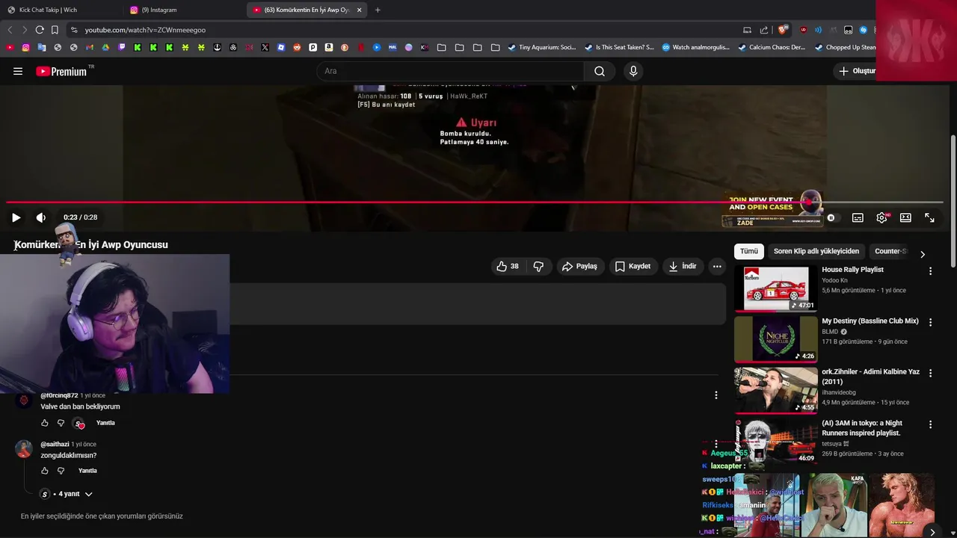
Task: Open Brave Shields lion icon
Action: [x=783, y=30]
